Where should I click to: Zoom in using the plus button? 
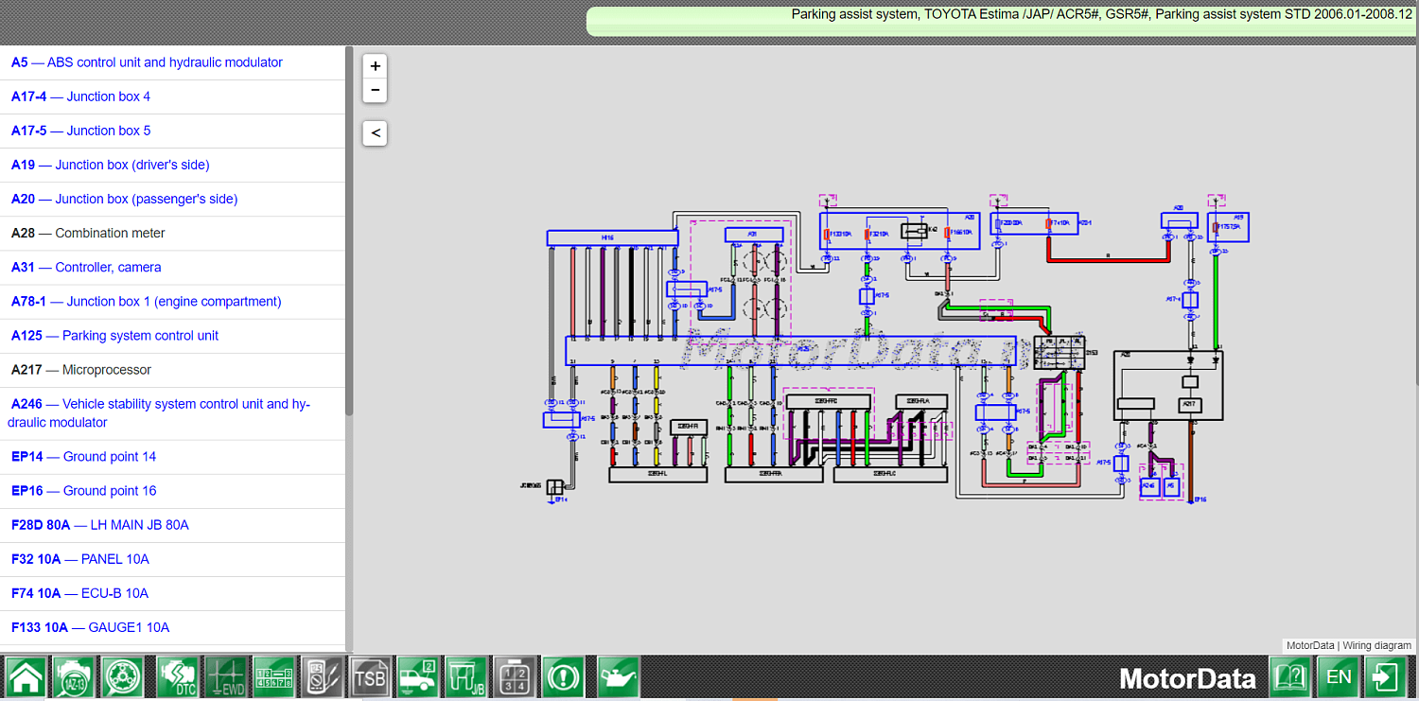coord(375,65)
